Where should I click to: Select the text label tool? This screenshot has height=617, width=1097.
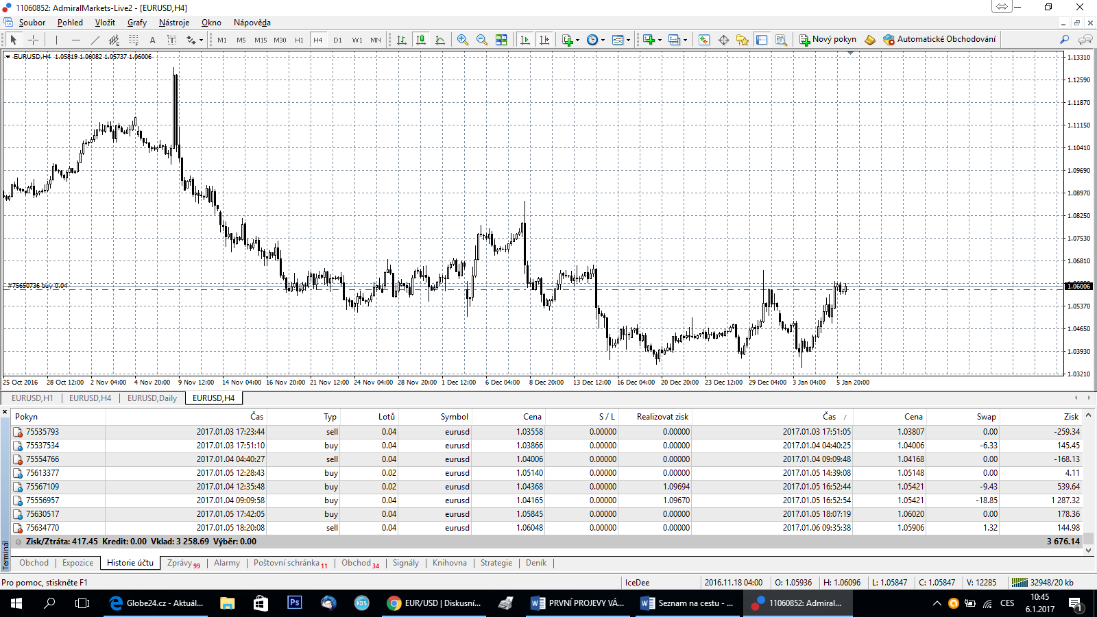[172, 40]
